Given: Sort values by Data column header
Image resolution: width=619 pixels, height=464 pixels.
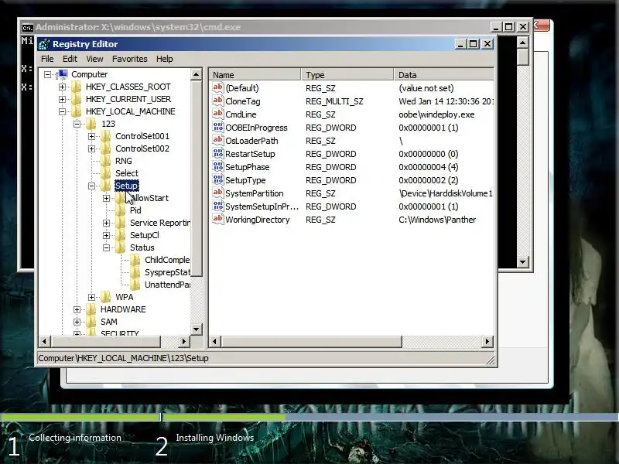Looking at the screenshot, I should (443, 74).
